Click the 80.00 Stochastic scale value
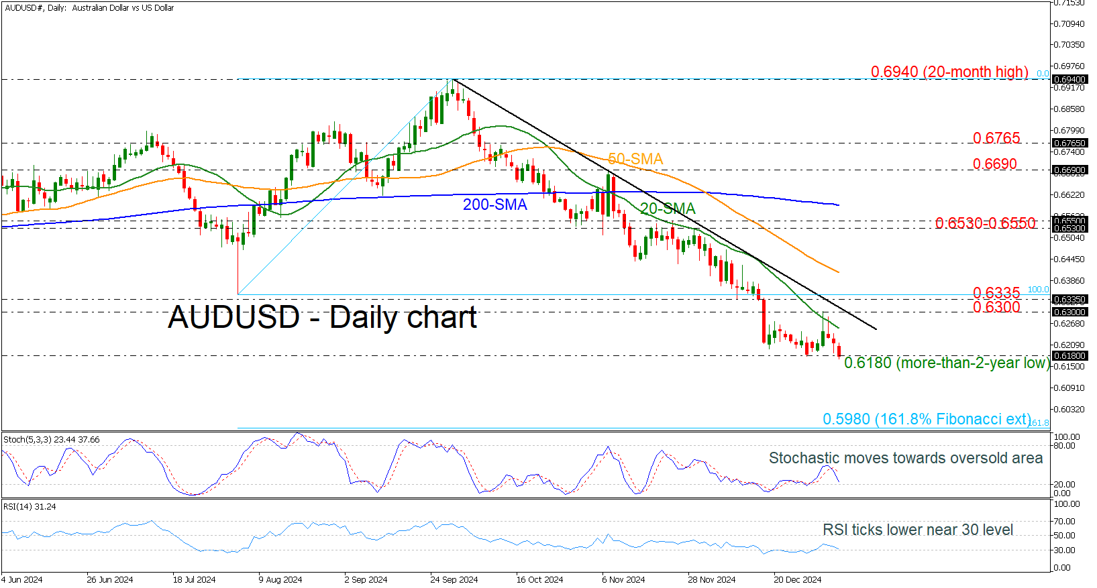Image resolution: width=1097 pixels, height=588 pixels. click(x=1065, y=445)
